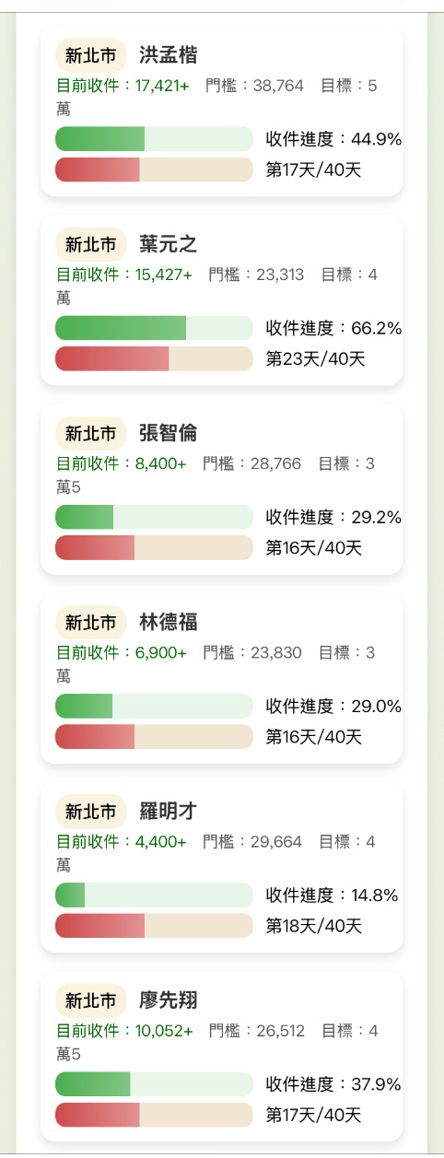Click the text 目前收件:15,427+

pos(124,275)
